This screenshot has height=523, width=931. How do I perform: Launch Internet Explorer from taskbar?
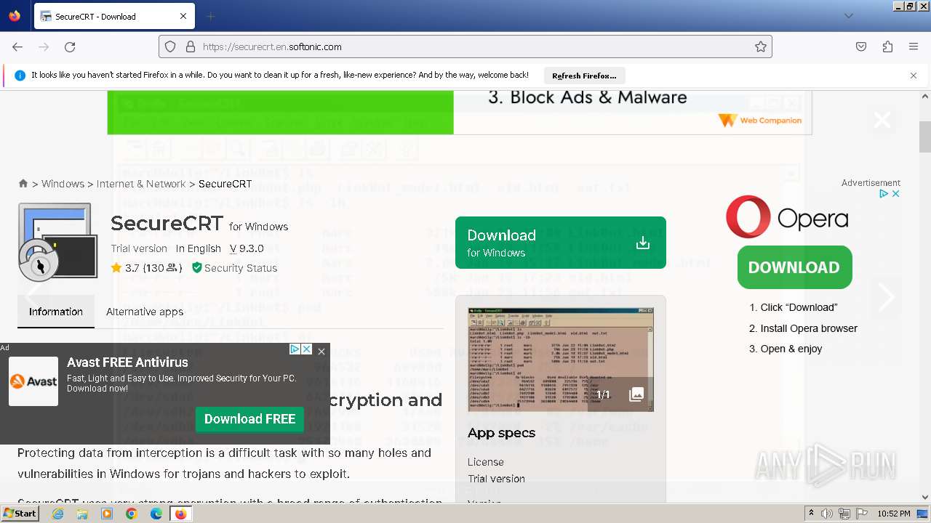pyautogui.click(x=58, y=514)
